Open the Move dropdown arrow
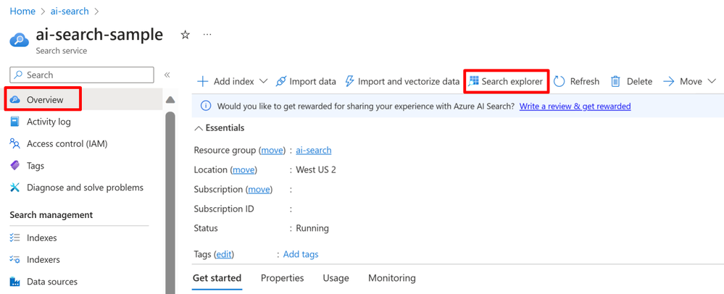 click(711, 81)
